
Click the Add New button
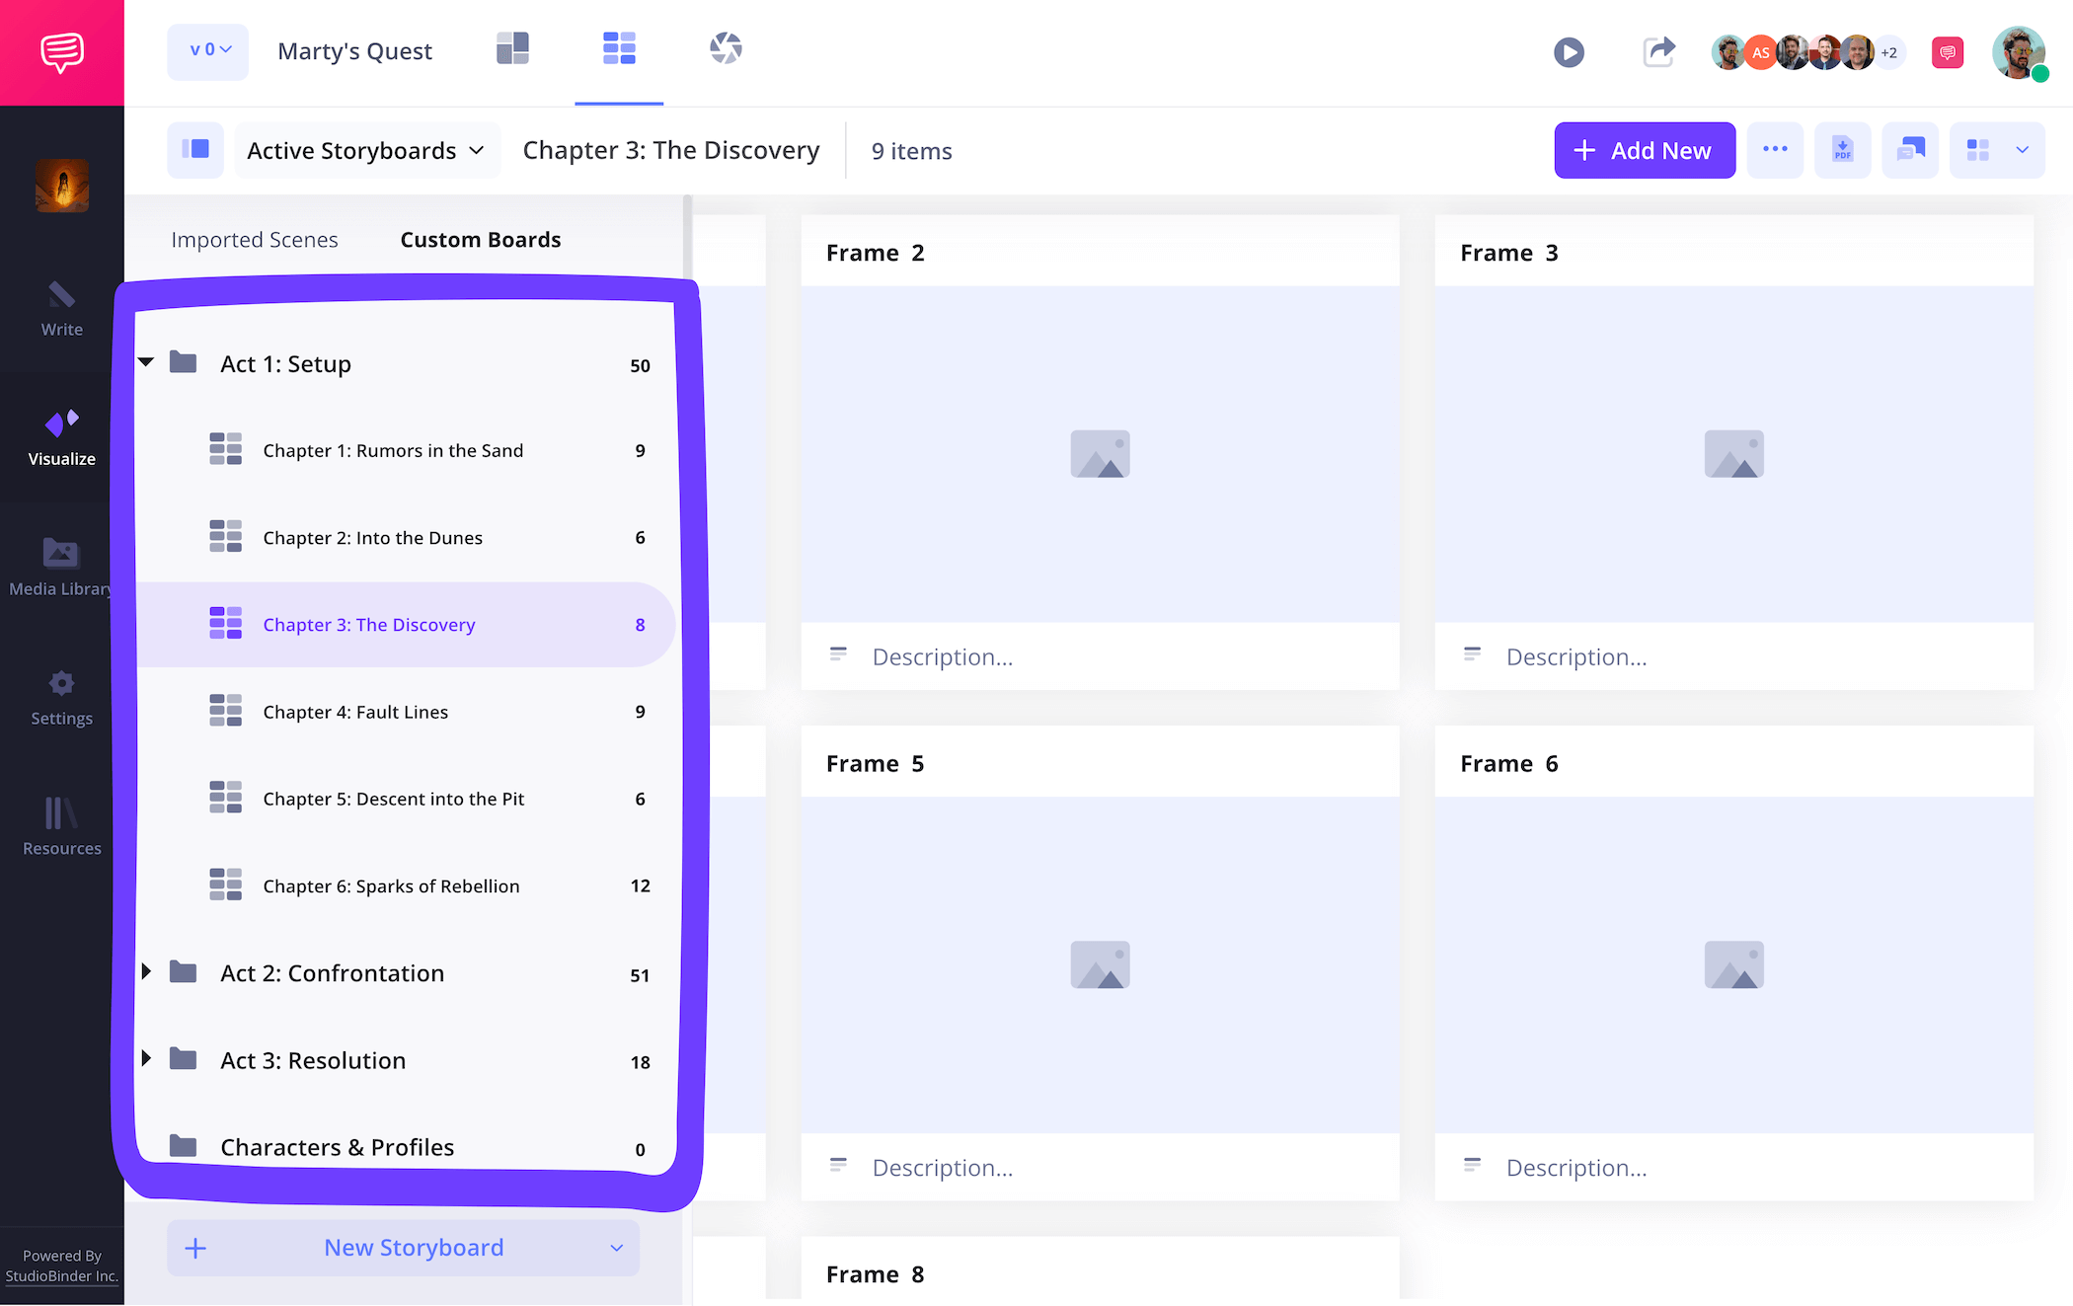pos(1644,150)
